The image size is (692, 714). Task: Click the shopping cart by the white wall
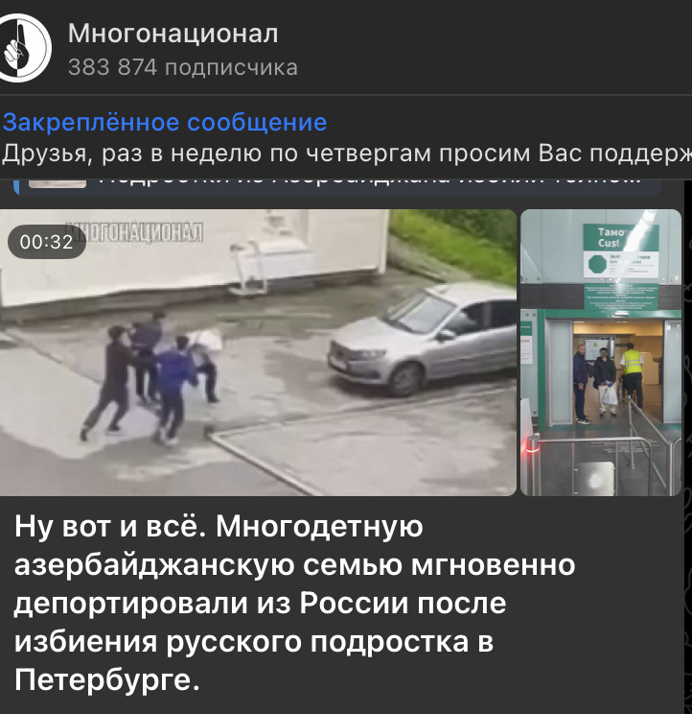249,267
